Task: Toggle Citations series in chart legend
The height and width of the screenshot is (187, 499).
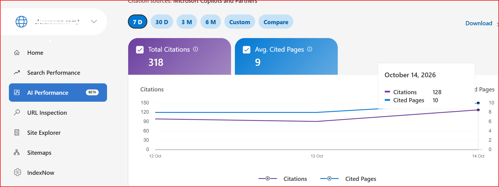Action: [283, 179]
